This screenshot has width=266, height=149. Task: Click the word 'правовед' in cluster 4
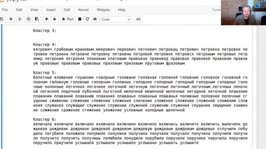[x=159, y=59]
